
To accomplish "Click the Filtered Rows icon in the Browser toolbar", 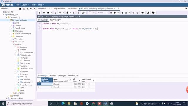I will (x=28, y=9).
